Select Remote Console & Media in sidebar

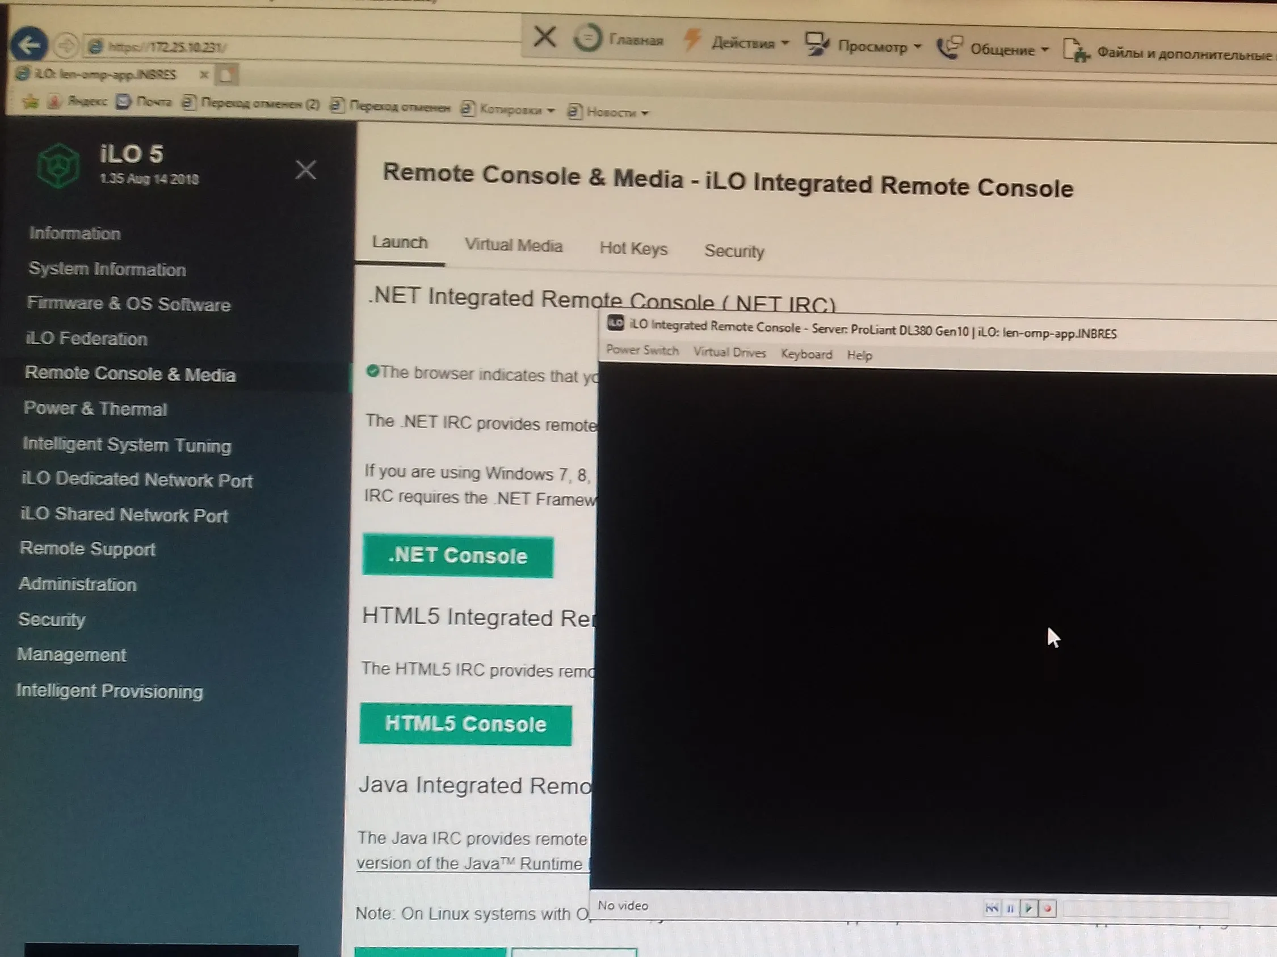coord(130,374)
